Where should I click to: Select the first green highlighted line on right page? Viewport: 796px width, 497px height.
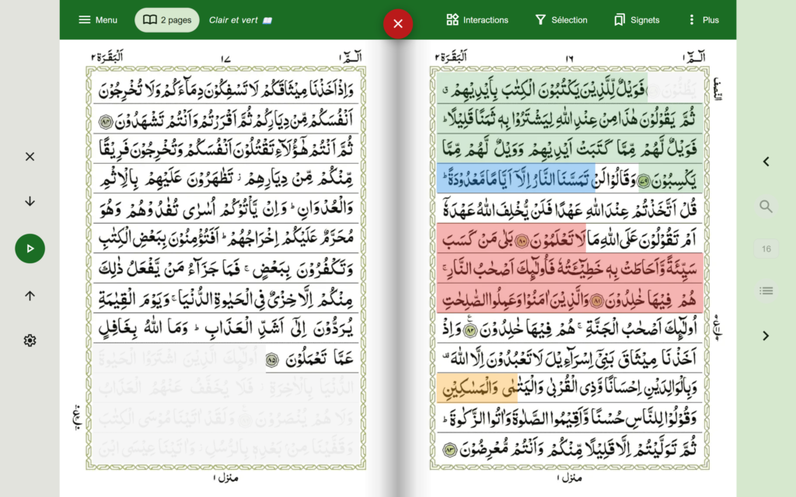542,89
